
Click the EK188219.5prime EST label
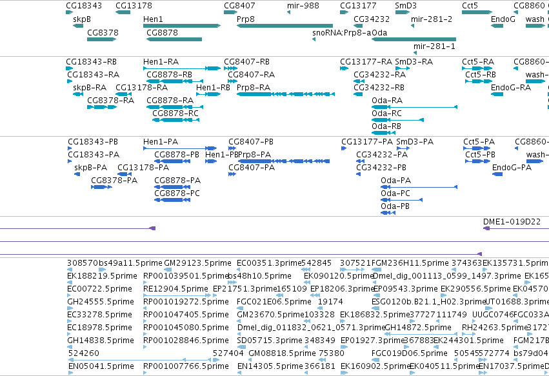102,276
